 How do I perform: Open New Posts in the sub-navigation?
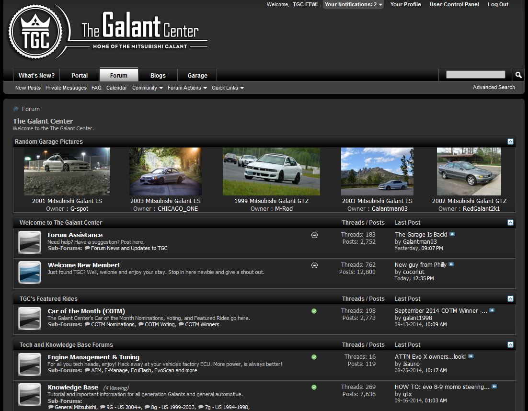coord(28,88)
